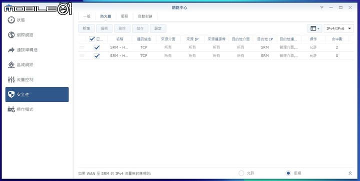The width and height of the screenshot is (360, 181).
Task: Switch to the 防火牆 tab
Action: click(105, 16)
